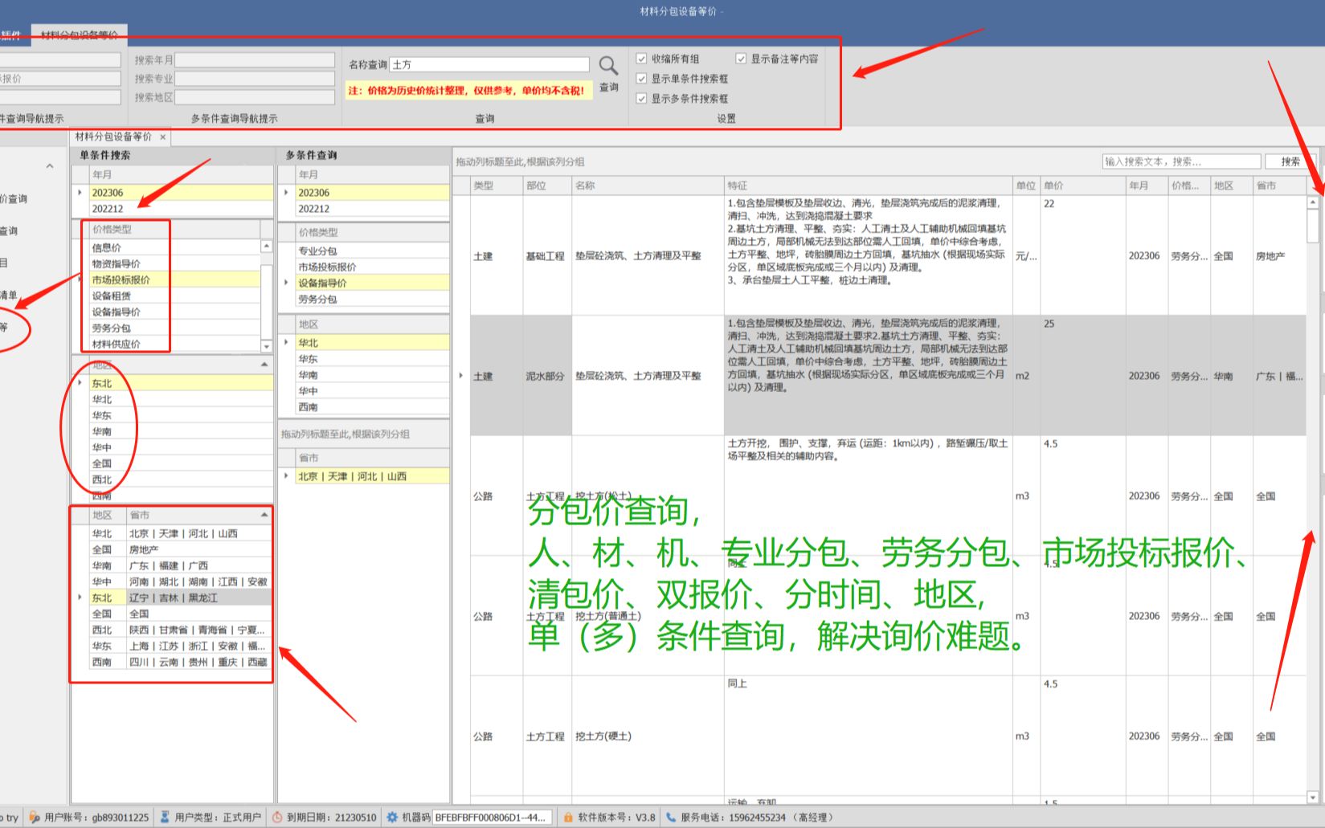Select 西南 in multi-condition 地区 list
This screenshot has height=828, width=1325.
click(x=372, y=407)
